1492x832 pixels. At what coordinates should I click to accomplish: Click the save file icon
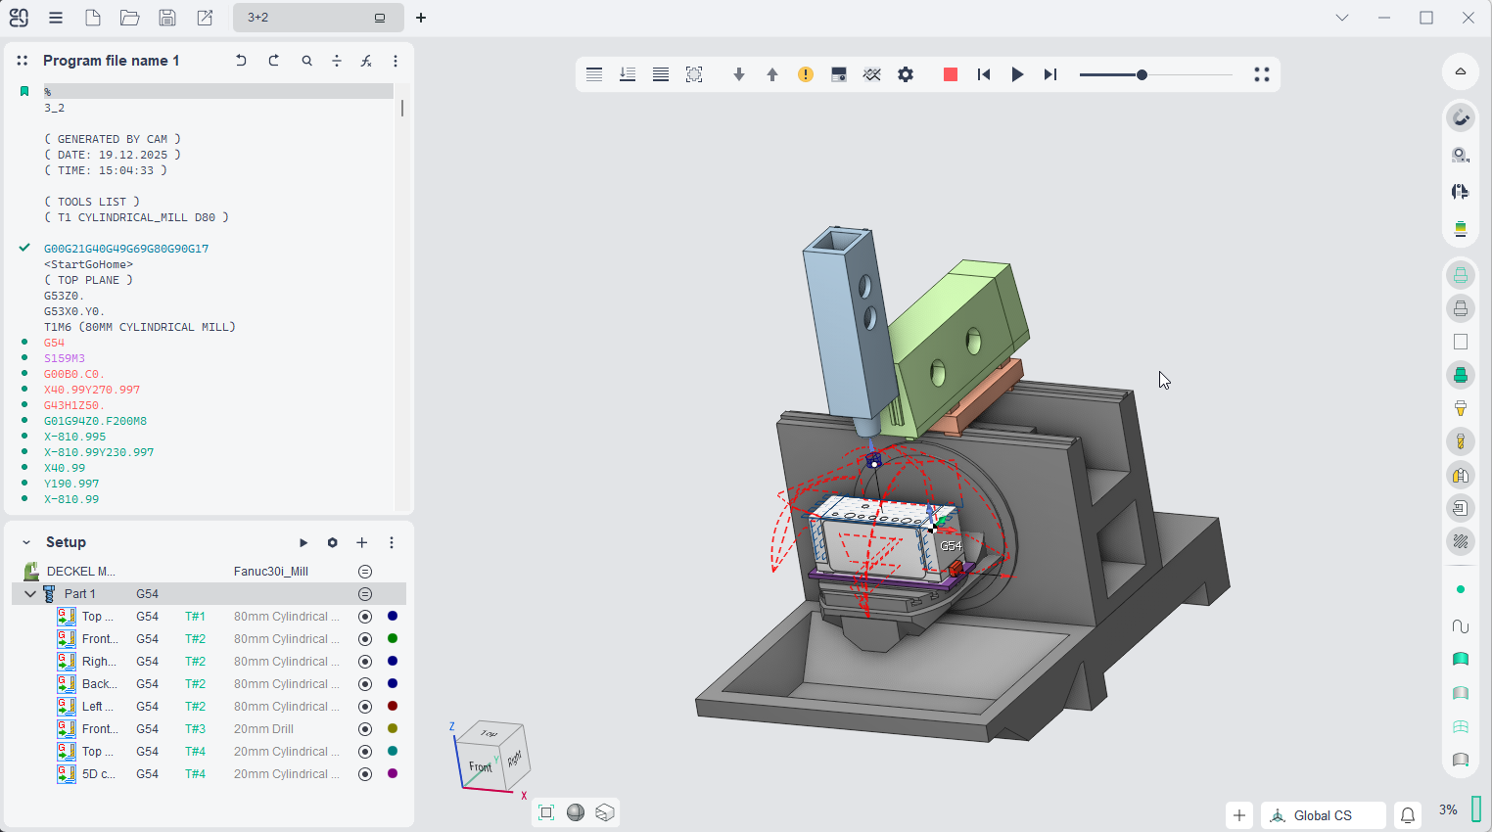click(x=167, y=18)
